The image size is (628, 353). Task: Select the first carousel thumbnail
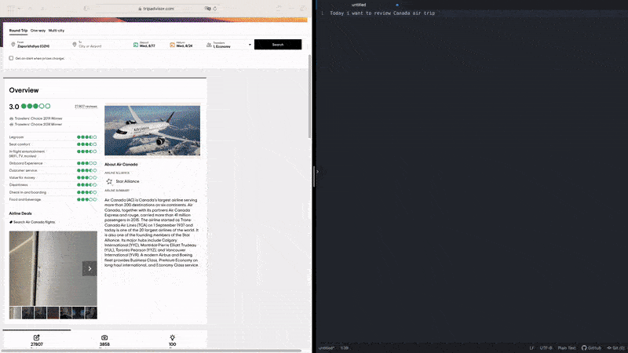click(x=15, y=312)
